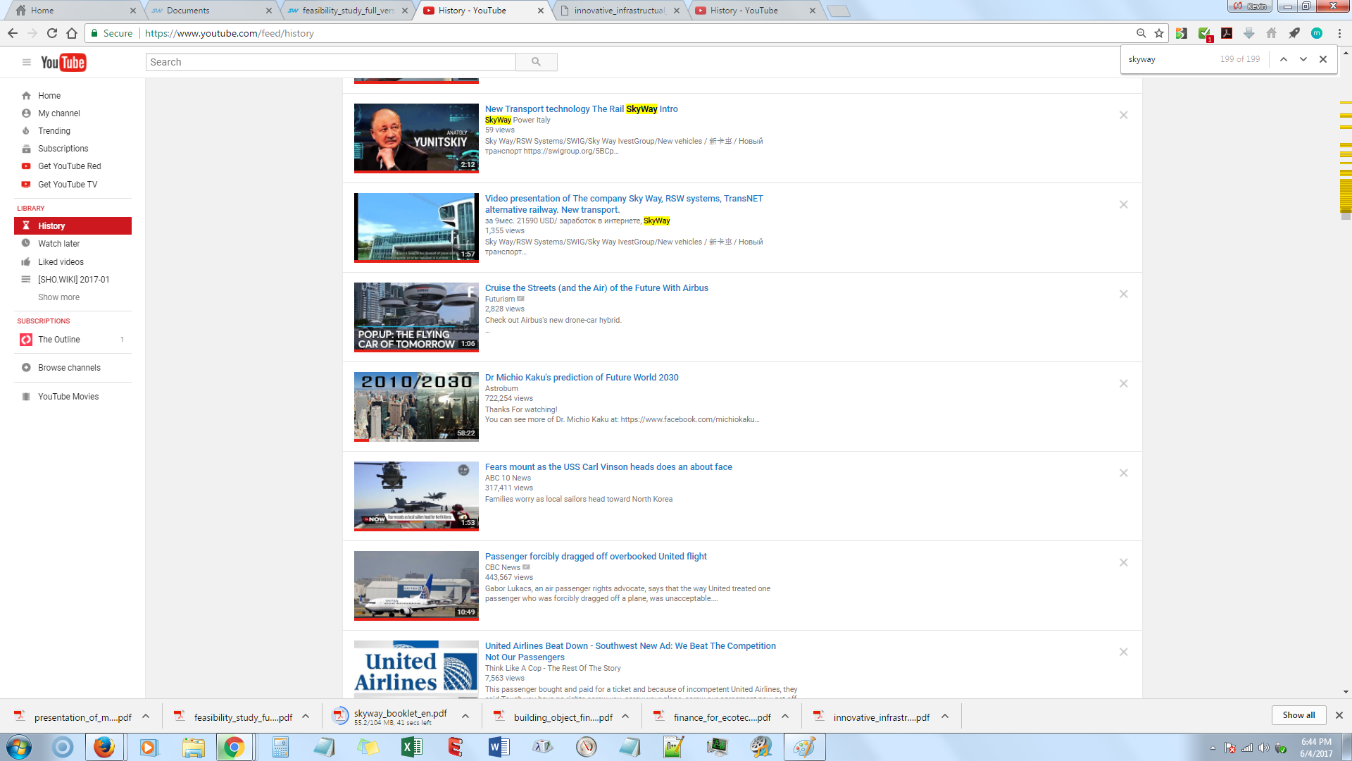The height and width of the screenshot is (761, 1352).
Task: Expand options for presentation_of_m pdf download
Action: click(146, 717)
